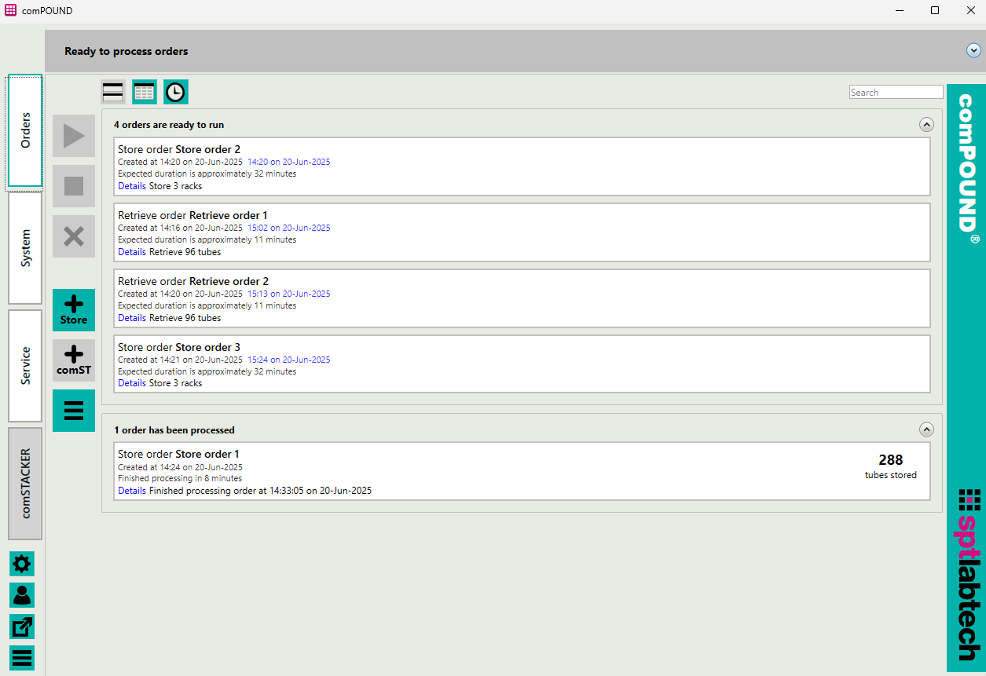Open the Service tab

coord(25,366)
